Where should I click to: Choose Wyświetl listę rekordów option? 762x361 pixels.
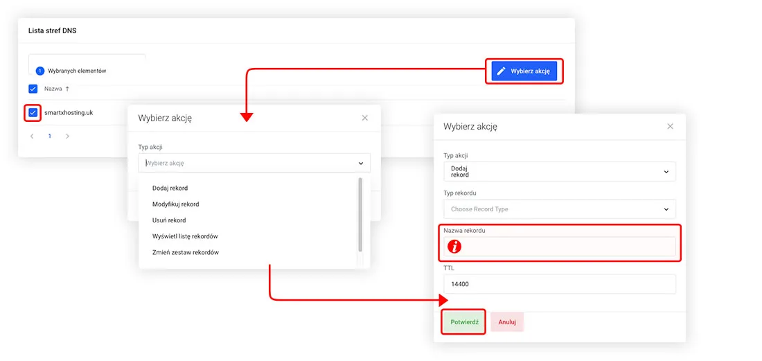point(185,236)
